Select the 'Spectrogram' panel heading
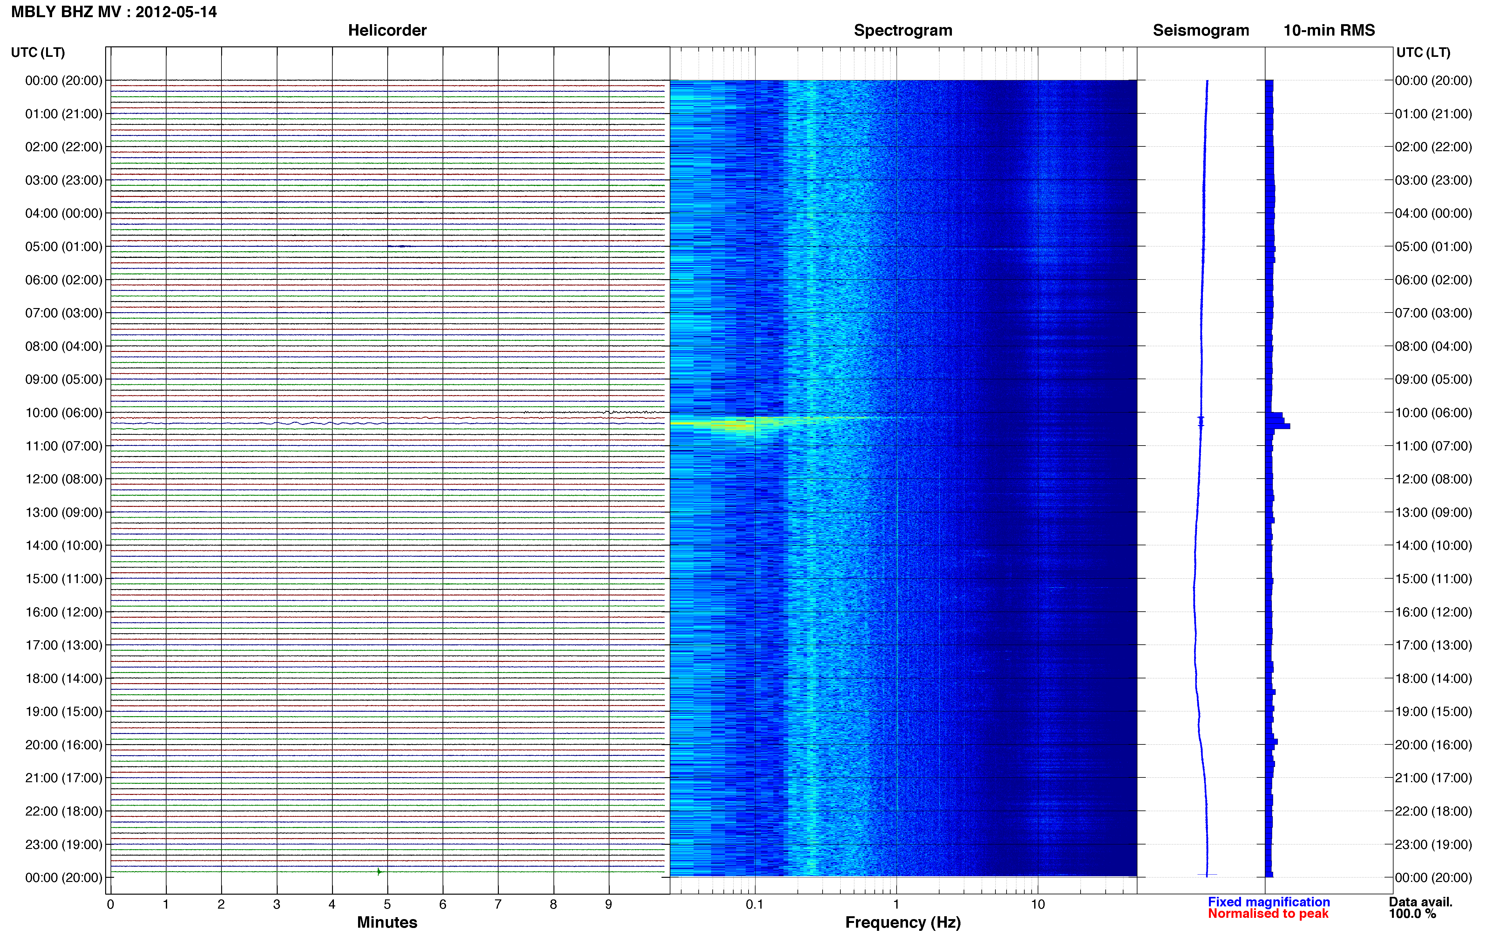This screenshot has width=1506, height=941. (x=903, y=30)
